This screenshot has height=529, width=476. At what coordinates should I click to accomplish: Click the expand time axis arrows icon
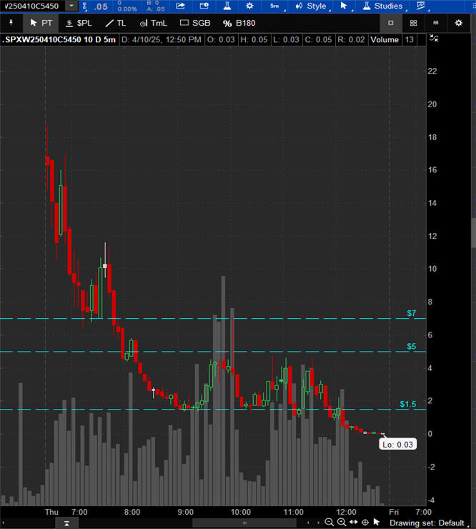[x=354, y=523]
